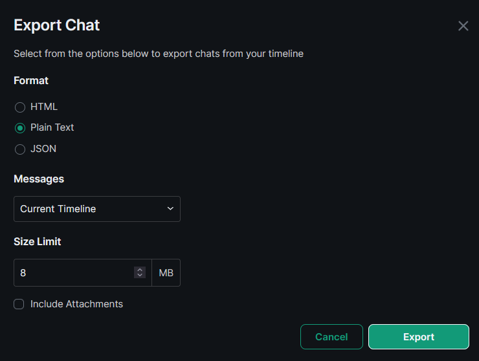Viewport: 479px width, 361px height.
Task: Select the HTML format radio button
Action: 20,107
